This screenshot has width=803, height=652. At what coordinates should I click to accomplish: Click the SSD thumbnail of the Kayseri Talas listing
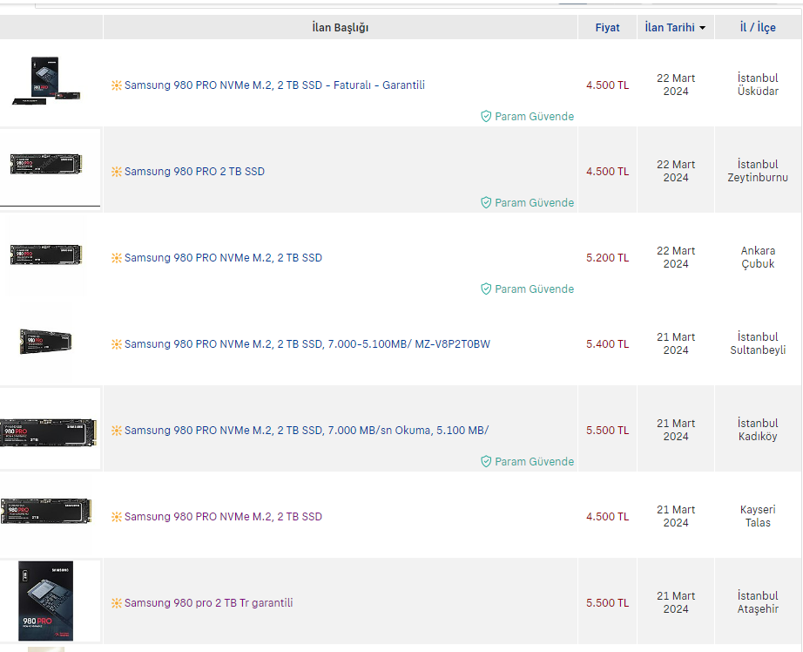pos(46,512)
